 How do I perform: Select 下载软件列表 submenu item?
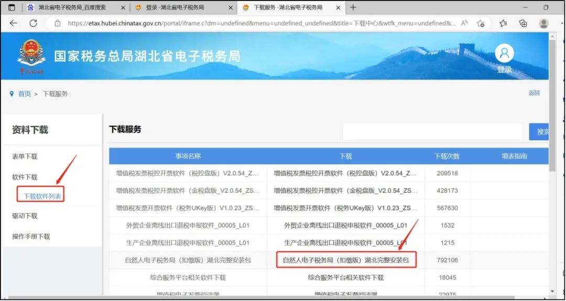[x=42, y=196]
